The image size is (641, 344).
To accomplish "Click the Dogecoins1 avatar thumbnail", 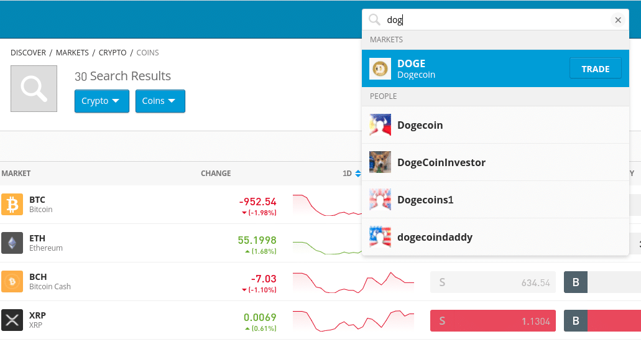I will click(x=380, y=199).
